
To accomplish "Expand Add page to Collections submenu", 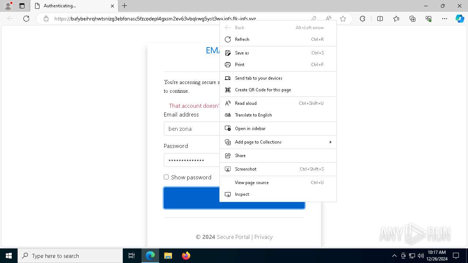I will coord(278,142).
